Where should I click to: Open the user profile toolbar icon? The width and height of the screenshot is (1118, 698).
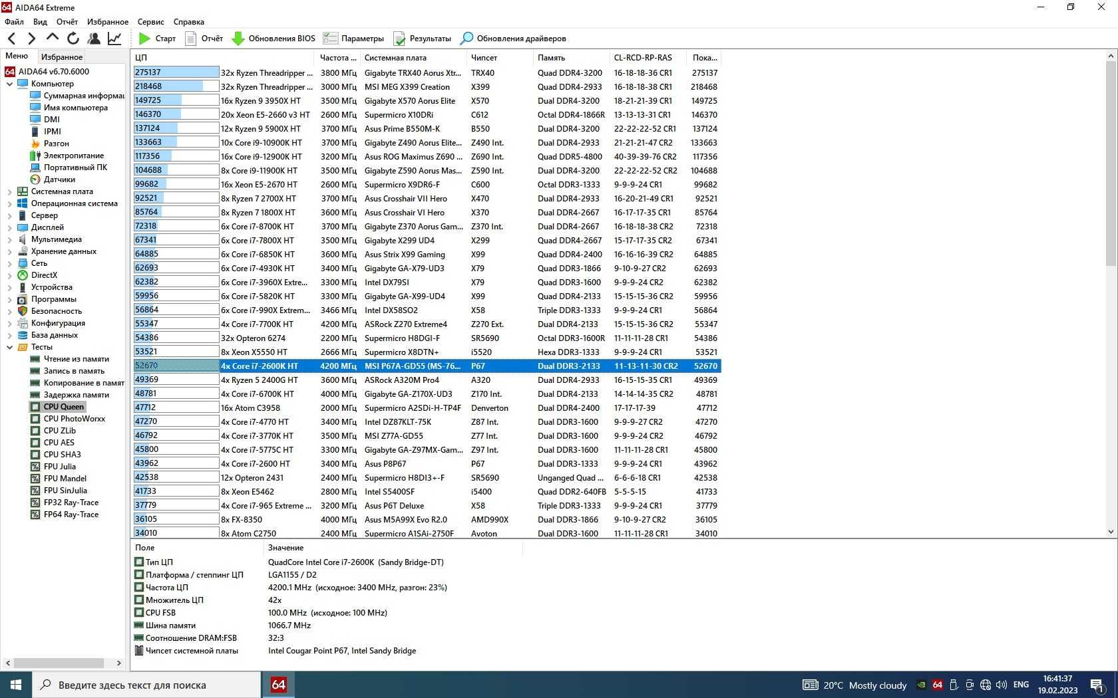pos(94,39)
